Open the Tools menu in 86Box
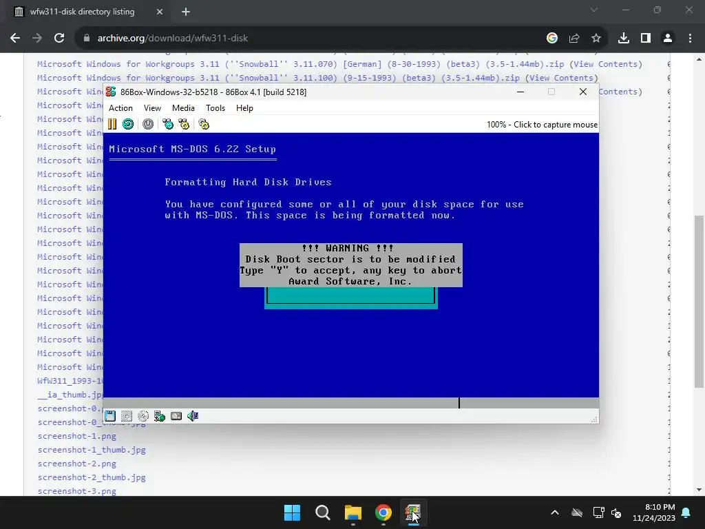 click(x=215, y=108)
